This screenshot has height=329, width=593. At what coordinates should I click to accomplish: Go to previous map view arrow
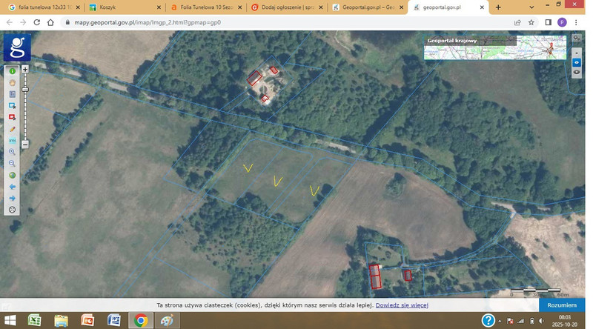[x=12, y=187]
